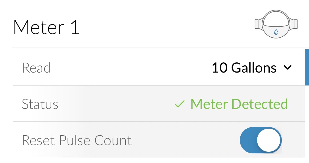Open the Read dropdown showing 10 Gallons
This screenshot has width=309, height=163.
point(251,68)
